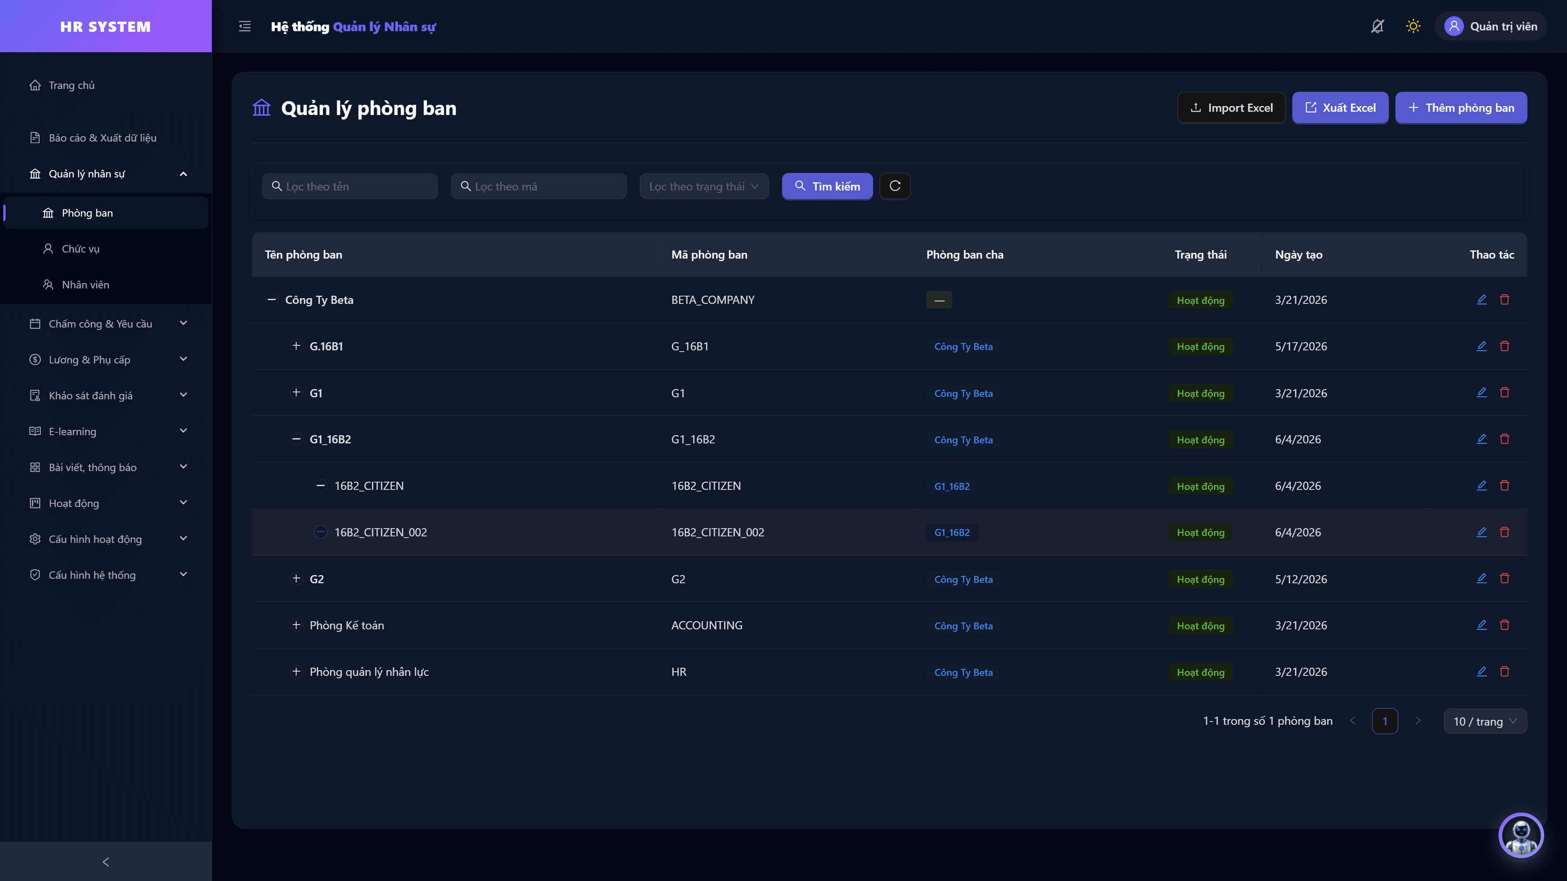Click the Xuất Excel button
The width and height of the screenshot is (1567, 881).
pyautogui.click(x=1340, y=108)
